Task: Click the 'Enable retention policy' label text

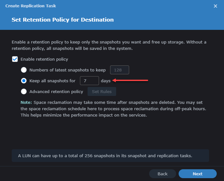Action: [44, 59]
